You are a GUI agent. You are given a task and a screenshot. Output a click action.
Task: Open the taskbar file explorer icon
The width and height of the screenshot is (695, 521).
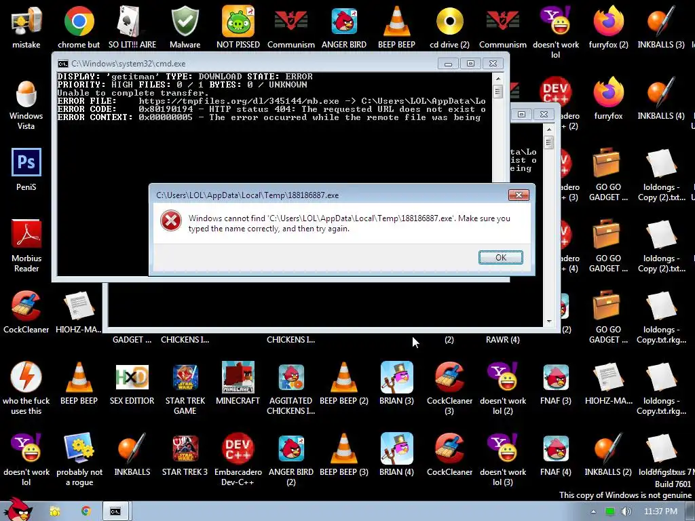coord(54,512)
